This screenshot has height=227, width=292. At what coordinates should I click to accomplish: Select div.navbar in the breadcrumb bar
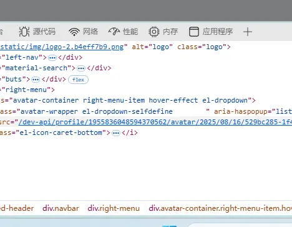pos(61,208)
